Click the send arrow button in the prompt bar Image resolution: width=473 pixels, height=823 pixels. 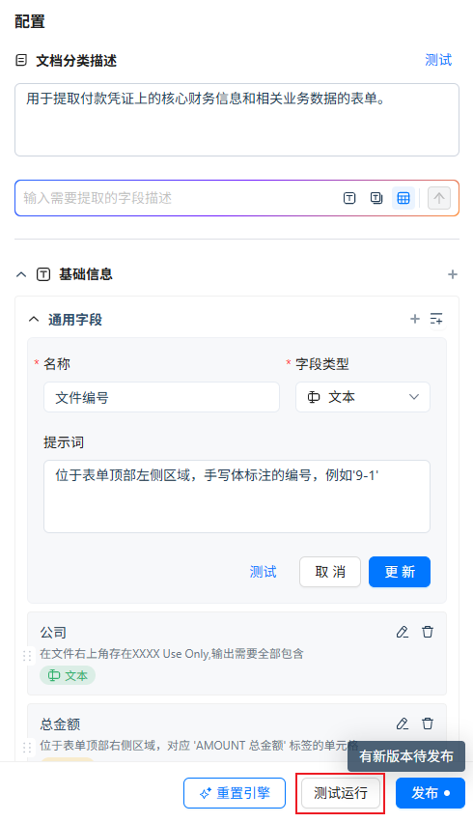439,198
